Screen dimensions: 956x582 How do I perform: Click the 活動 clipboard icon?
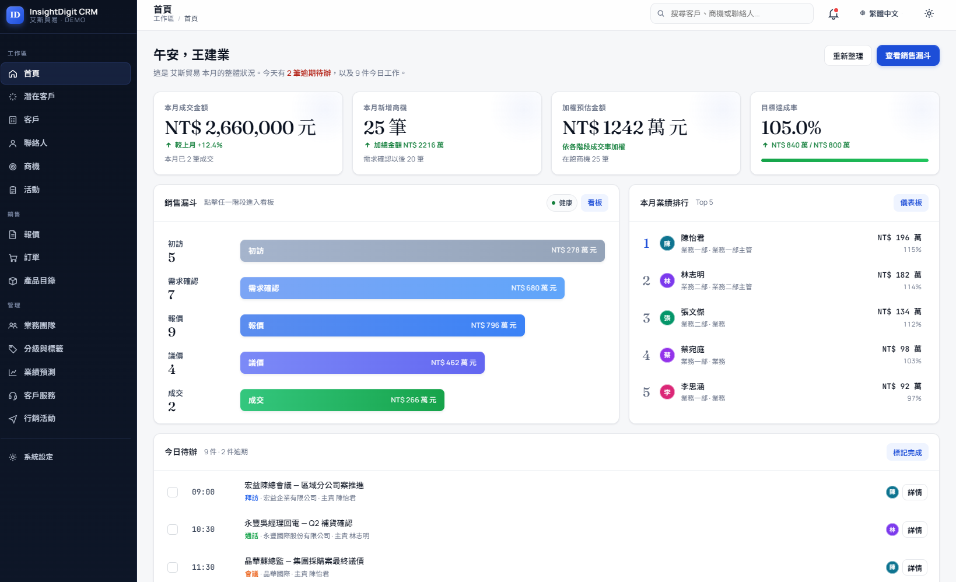coord(13,190)
